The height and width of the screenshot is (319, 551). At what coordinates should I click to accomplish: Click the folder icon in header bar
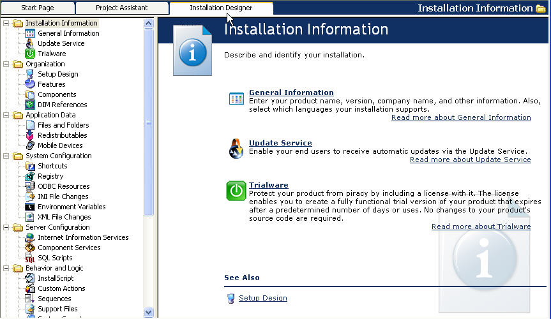pyautogui.click(x=541, y=8)
